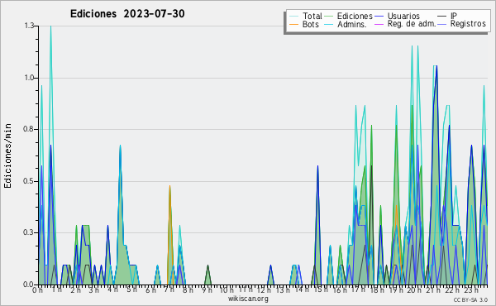Click the teal Total legend line swatch
The height and width of the screenshot is (306, 496).
point(294,16)
